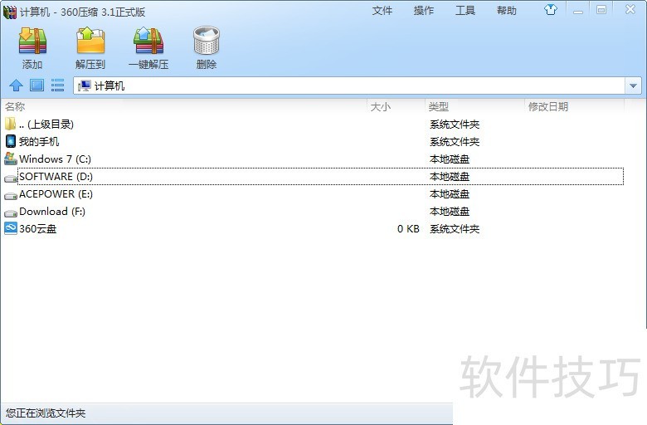Open the 操作 menu
Image resolution: width=647 pixels, height=425 pixels.
(424, 10)
